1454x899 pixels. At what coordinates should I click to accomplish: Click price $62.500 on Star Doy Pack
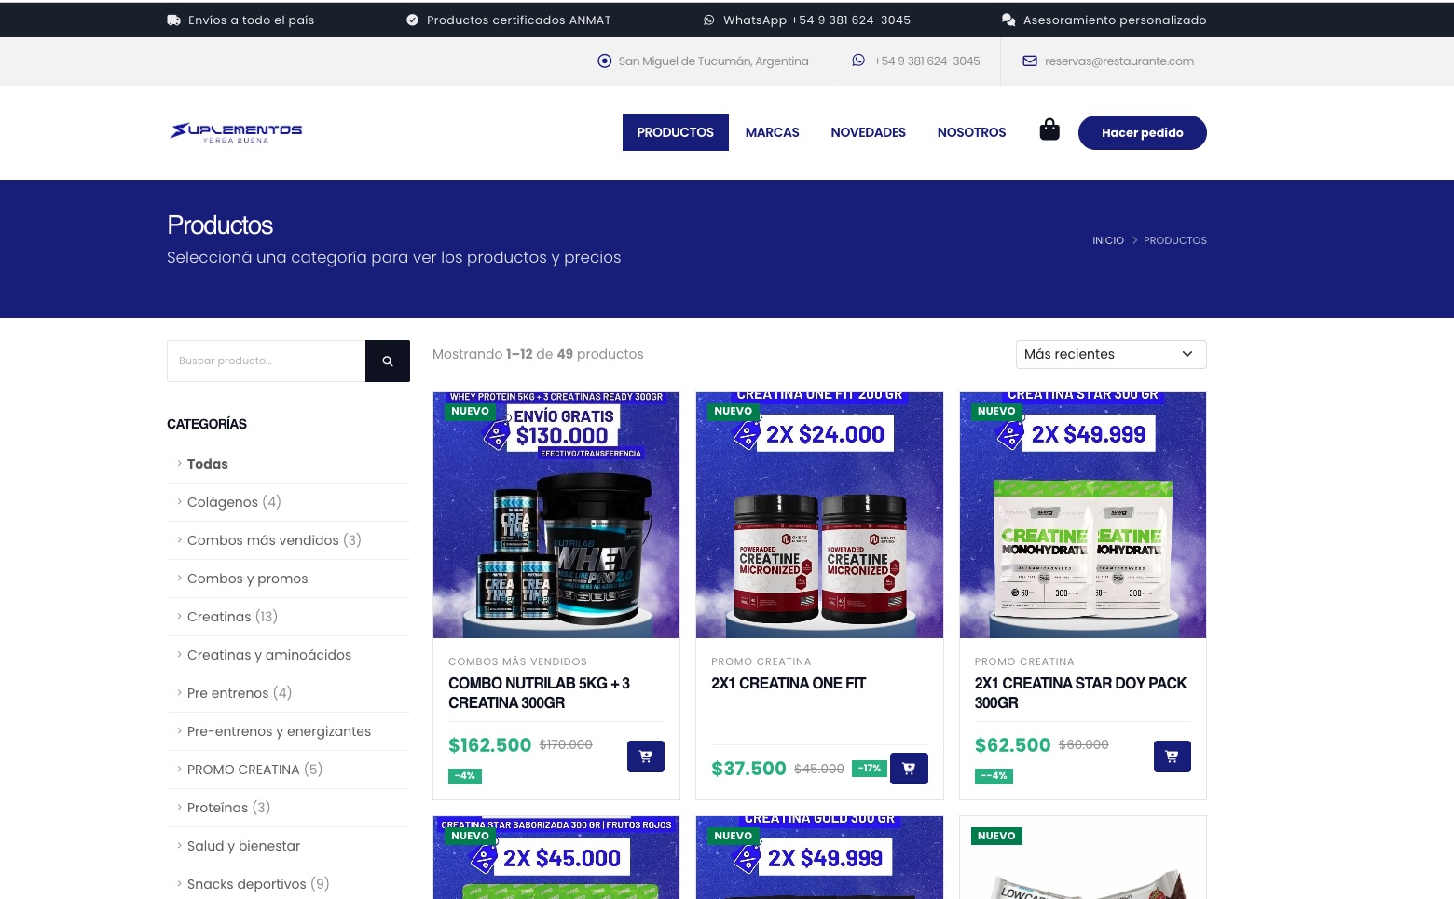click(x=1012, y=745)
